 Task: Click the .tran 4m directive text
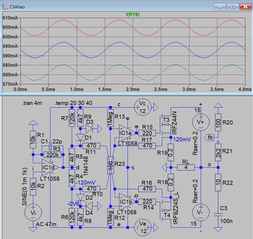[x=32, y=103]
